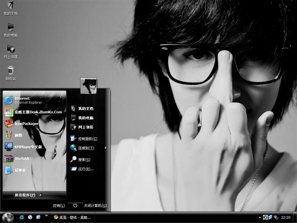Launch Internet Explorer from quick launch
The height and width of the screenshot is (223, 297).
click(x=22, y=217)
